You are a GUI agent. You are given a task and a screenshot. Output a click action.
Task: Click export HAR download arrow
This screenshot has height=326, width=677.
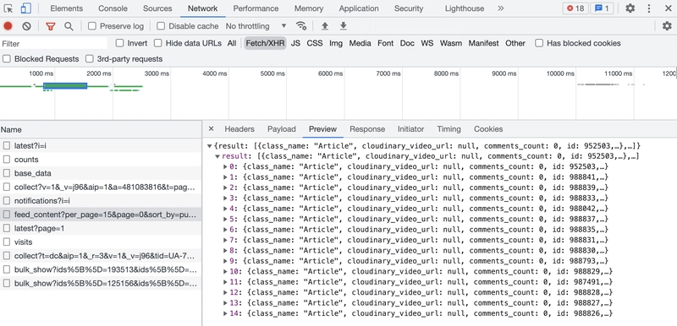pyautogui.click(x=344, y=26)
